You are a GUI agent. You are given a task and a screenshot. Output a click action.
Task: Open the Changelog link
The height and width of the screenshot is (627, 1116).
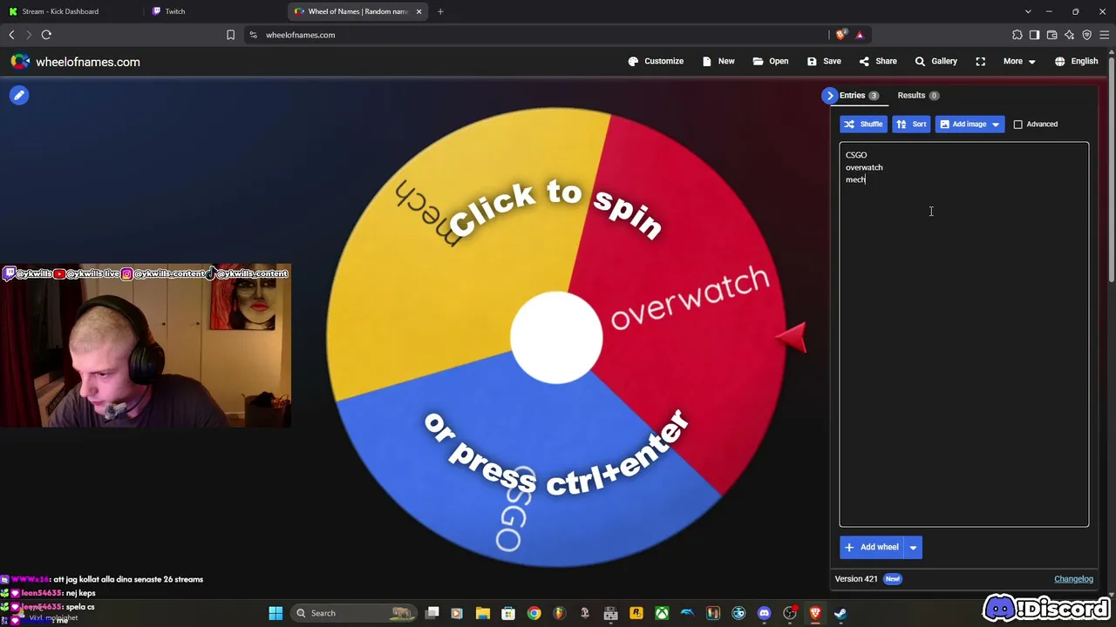pyautogui.click(x=1073, y=579)
